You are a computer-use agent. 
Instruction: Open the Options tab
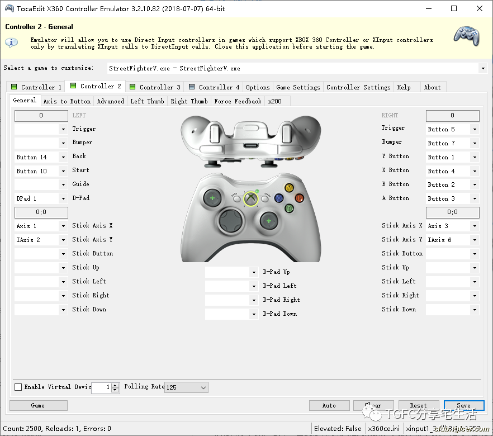258,87
